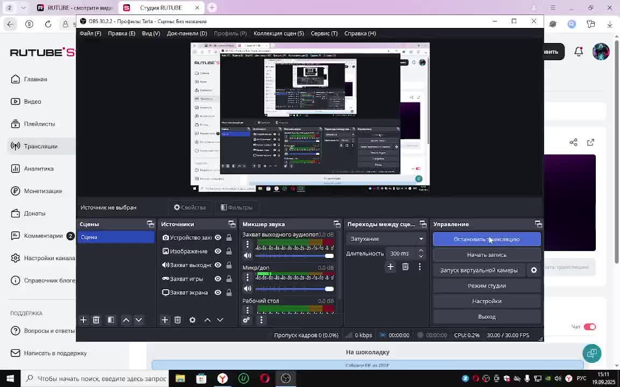Toggle visibility of Устройство захвата source
The height and width of the screenshot is (387, 620).
(218, 238)
